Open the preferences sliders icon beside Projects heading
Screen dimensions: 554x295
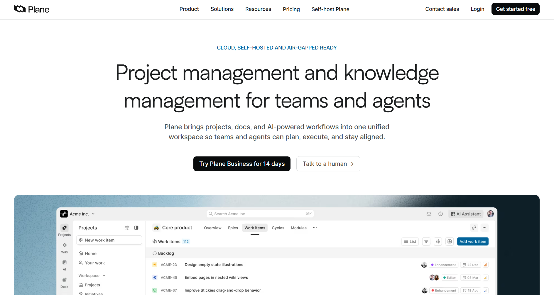[x=127, y=228]
